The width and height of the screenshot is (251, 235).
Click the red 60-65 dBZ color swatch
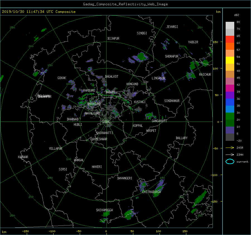tap(230, 39)
